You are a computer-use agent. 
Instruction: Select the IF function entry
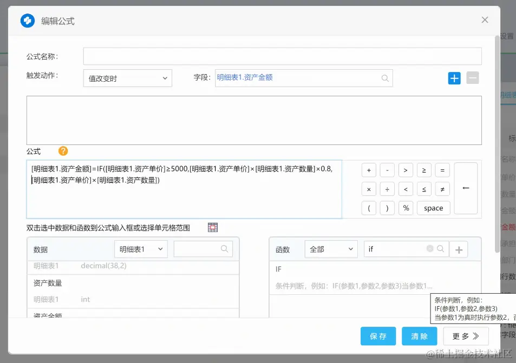coord(375,278)
